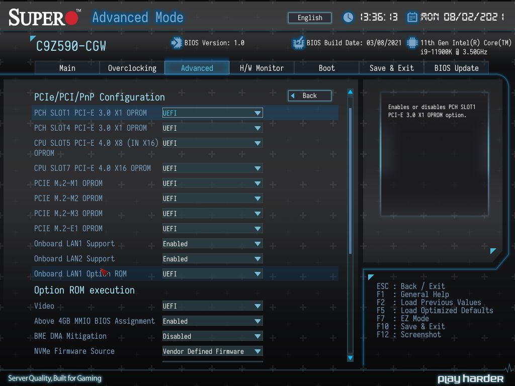The width and height of the screenshot is (515, 386).
Task: Expand the PCH SLOT4 PCI-E 3.0 X1 OPROM dropdown
Action: point(213,128)
